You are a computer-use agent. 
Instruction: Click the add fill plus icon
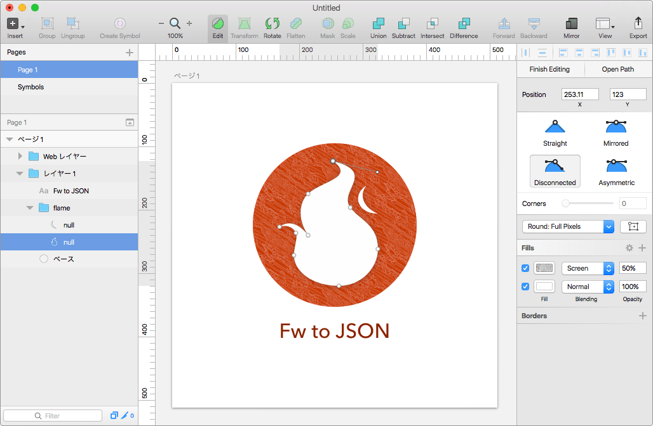[642, 248]
